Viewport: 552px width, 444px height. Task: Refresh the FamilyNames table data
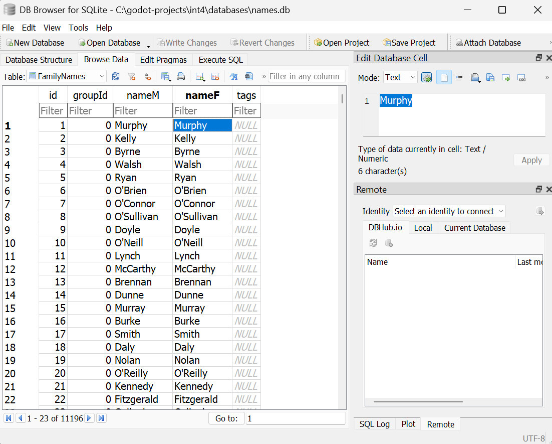(x=116, y=76)
